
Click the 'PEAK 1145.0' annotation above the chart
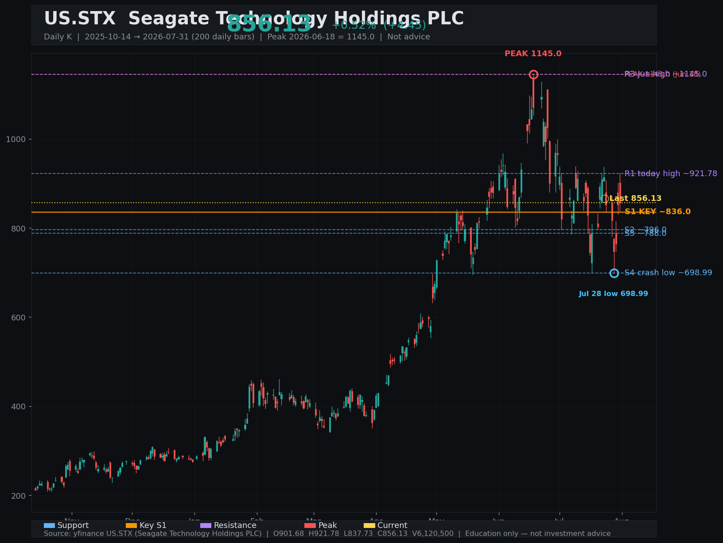pos(533,54)
